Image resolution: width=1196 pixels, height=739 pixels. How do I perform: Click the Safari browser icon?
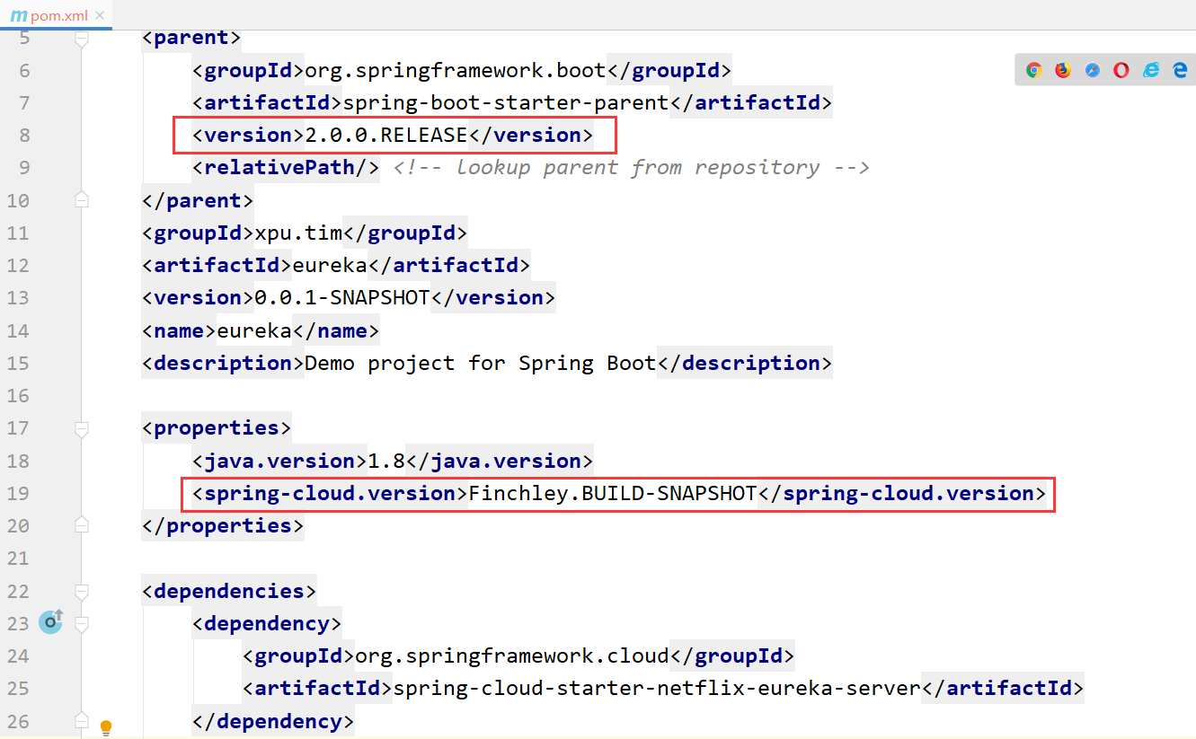point(1092,70)
